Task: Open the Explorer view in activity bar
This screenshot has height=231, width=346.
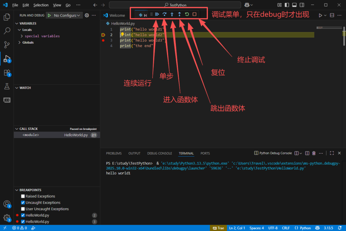Action: pos(7,17)
